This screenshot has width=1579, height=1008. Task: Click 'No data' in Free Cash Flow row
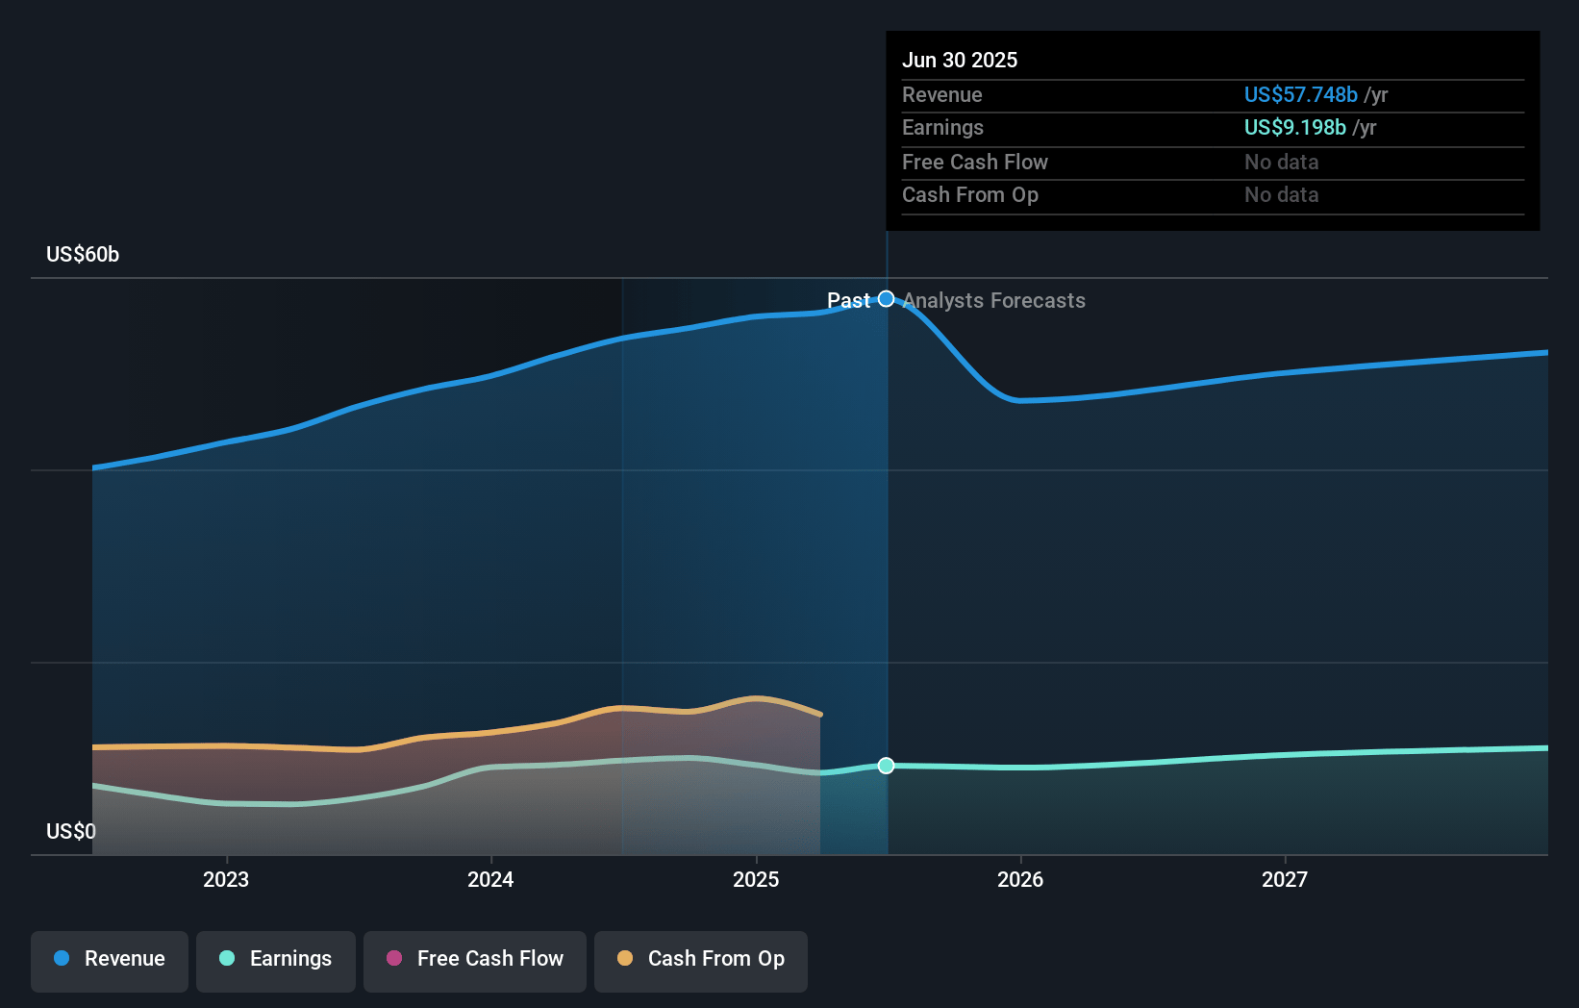(x=1282, y=162)
